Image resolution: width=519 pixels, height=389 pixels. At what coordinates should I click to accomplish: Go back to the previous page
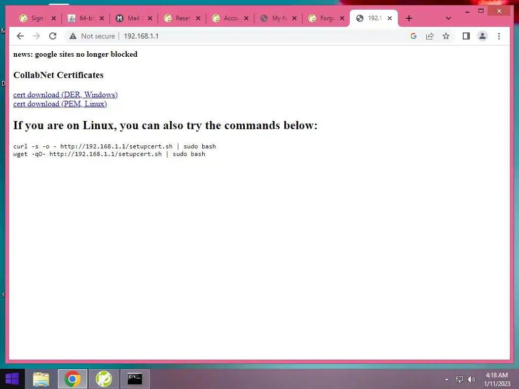pyautogui.click(x=20, y=36)
